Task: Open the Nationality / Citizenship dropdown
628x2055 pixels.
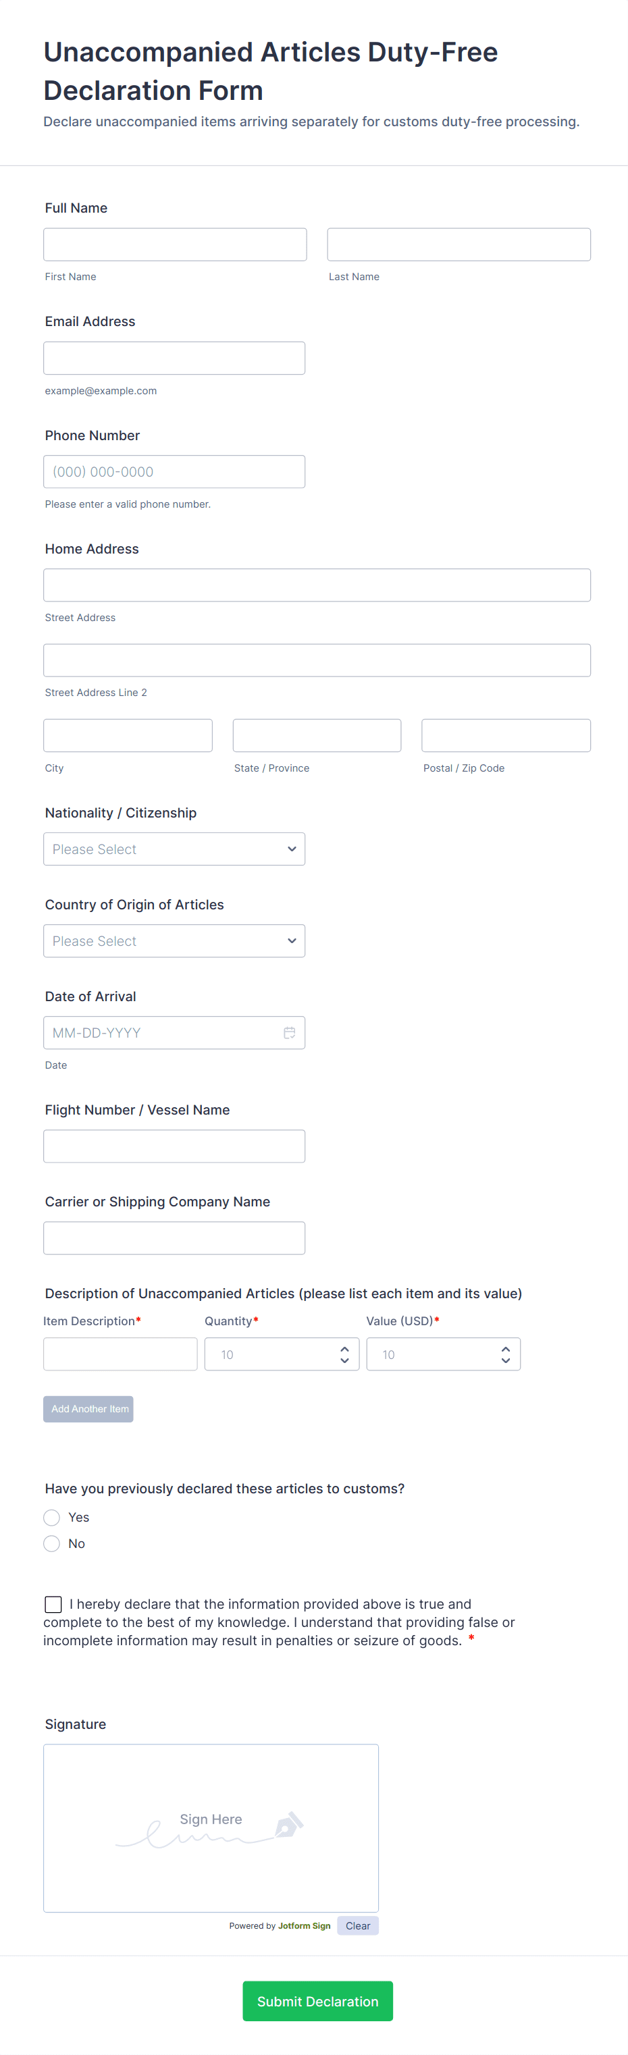Action: 174,849
